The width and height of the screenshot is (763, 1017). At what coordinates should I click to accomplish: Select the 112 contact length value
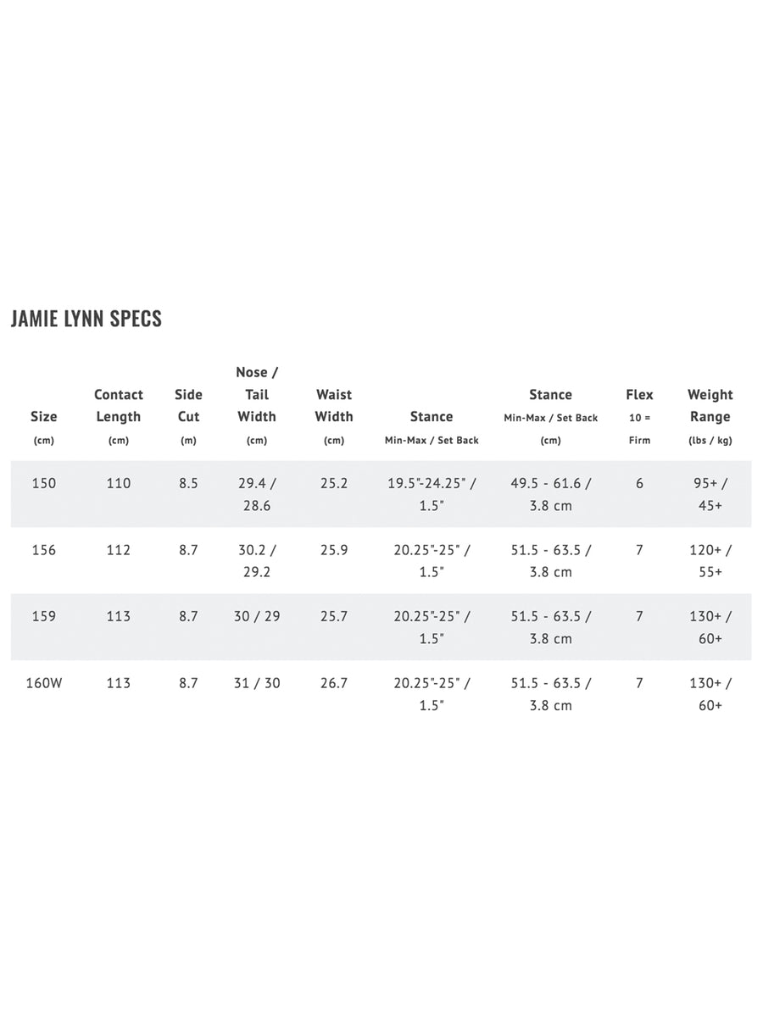[x=119, y=550]
